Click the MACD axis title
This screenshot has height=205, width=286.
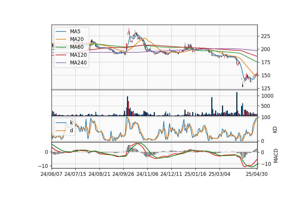276,156
